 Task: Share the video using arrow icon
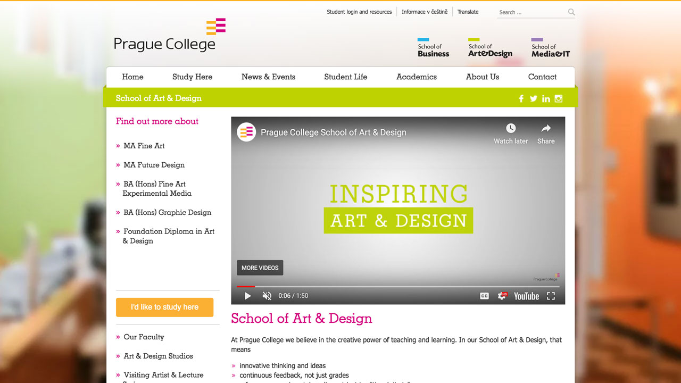[546, 128]
